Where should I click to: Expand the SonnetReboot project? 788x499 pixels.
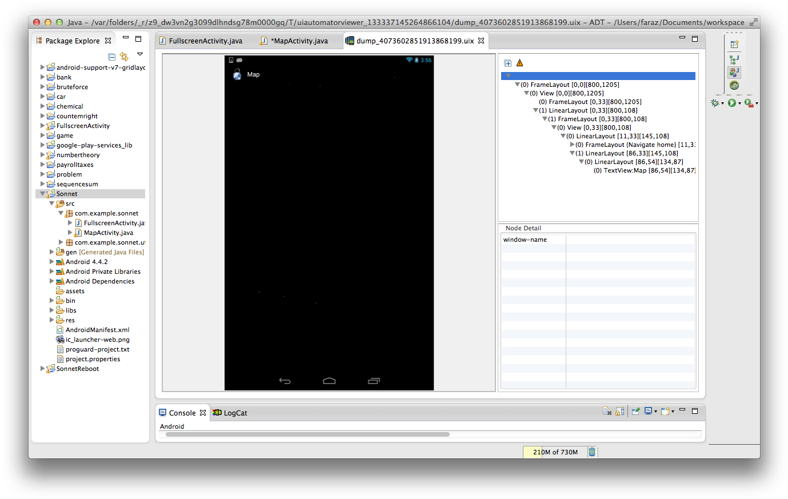tap(42, 369)
